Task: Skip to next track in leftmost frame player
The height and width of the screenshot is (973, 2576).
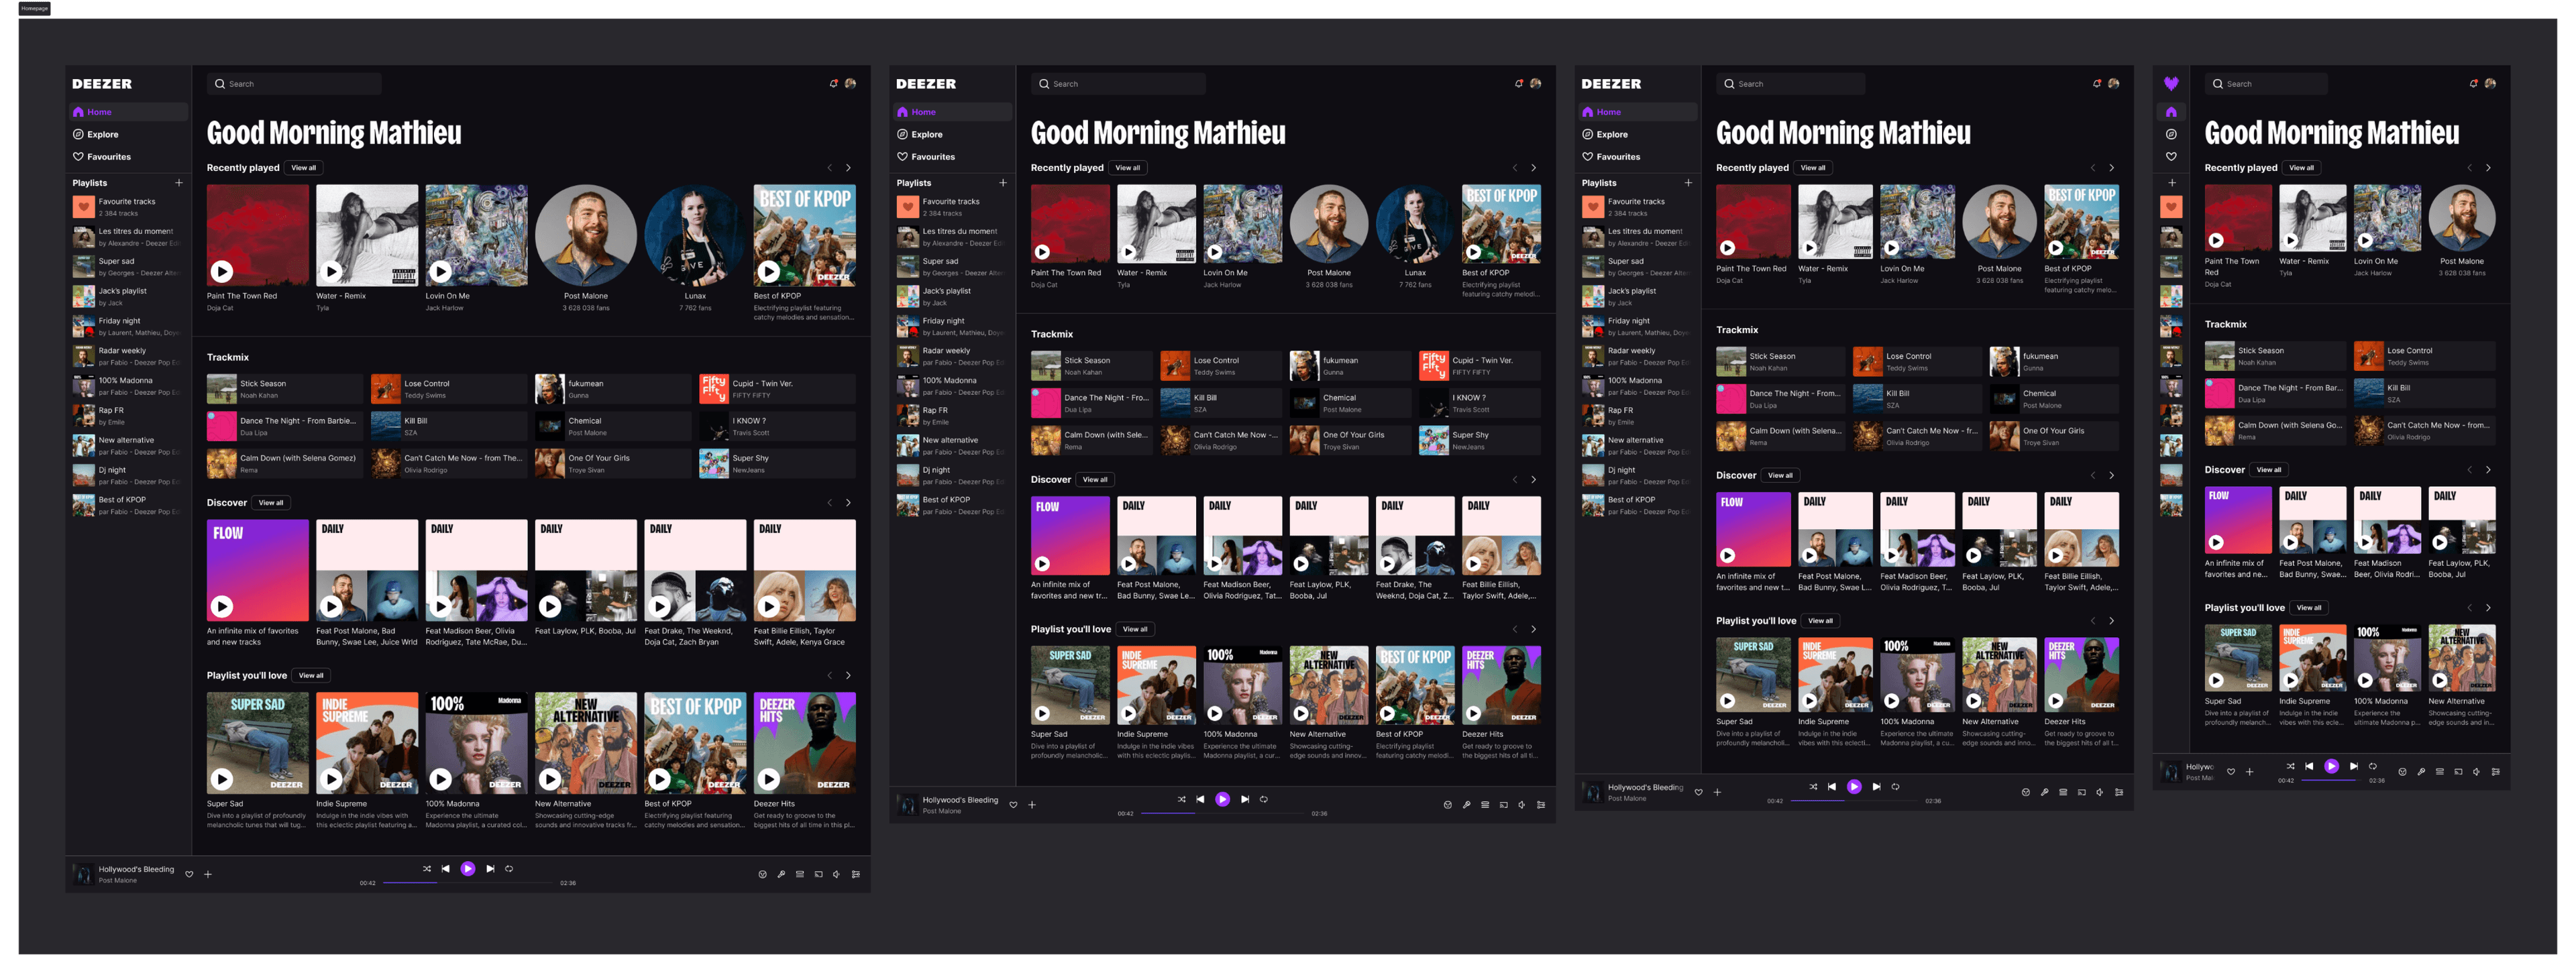Action: (490, 869)
